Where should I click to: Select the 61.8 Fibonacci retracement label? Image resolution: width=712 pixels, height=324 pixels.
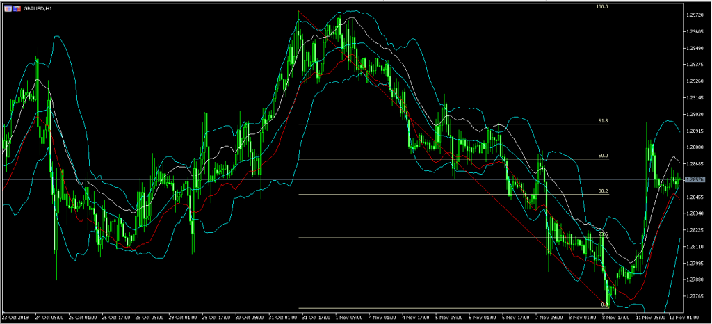(603, 121)
